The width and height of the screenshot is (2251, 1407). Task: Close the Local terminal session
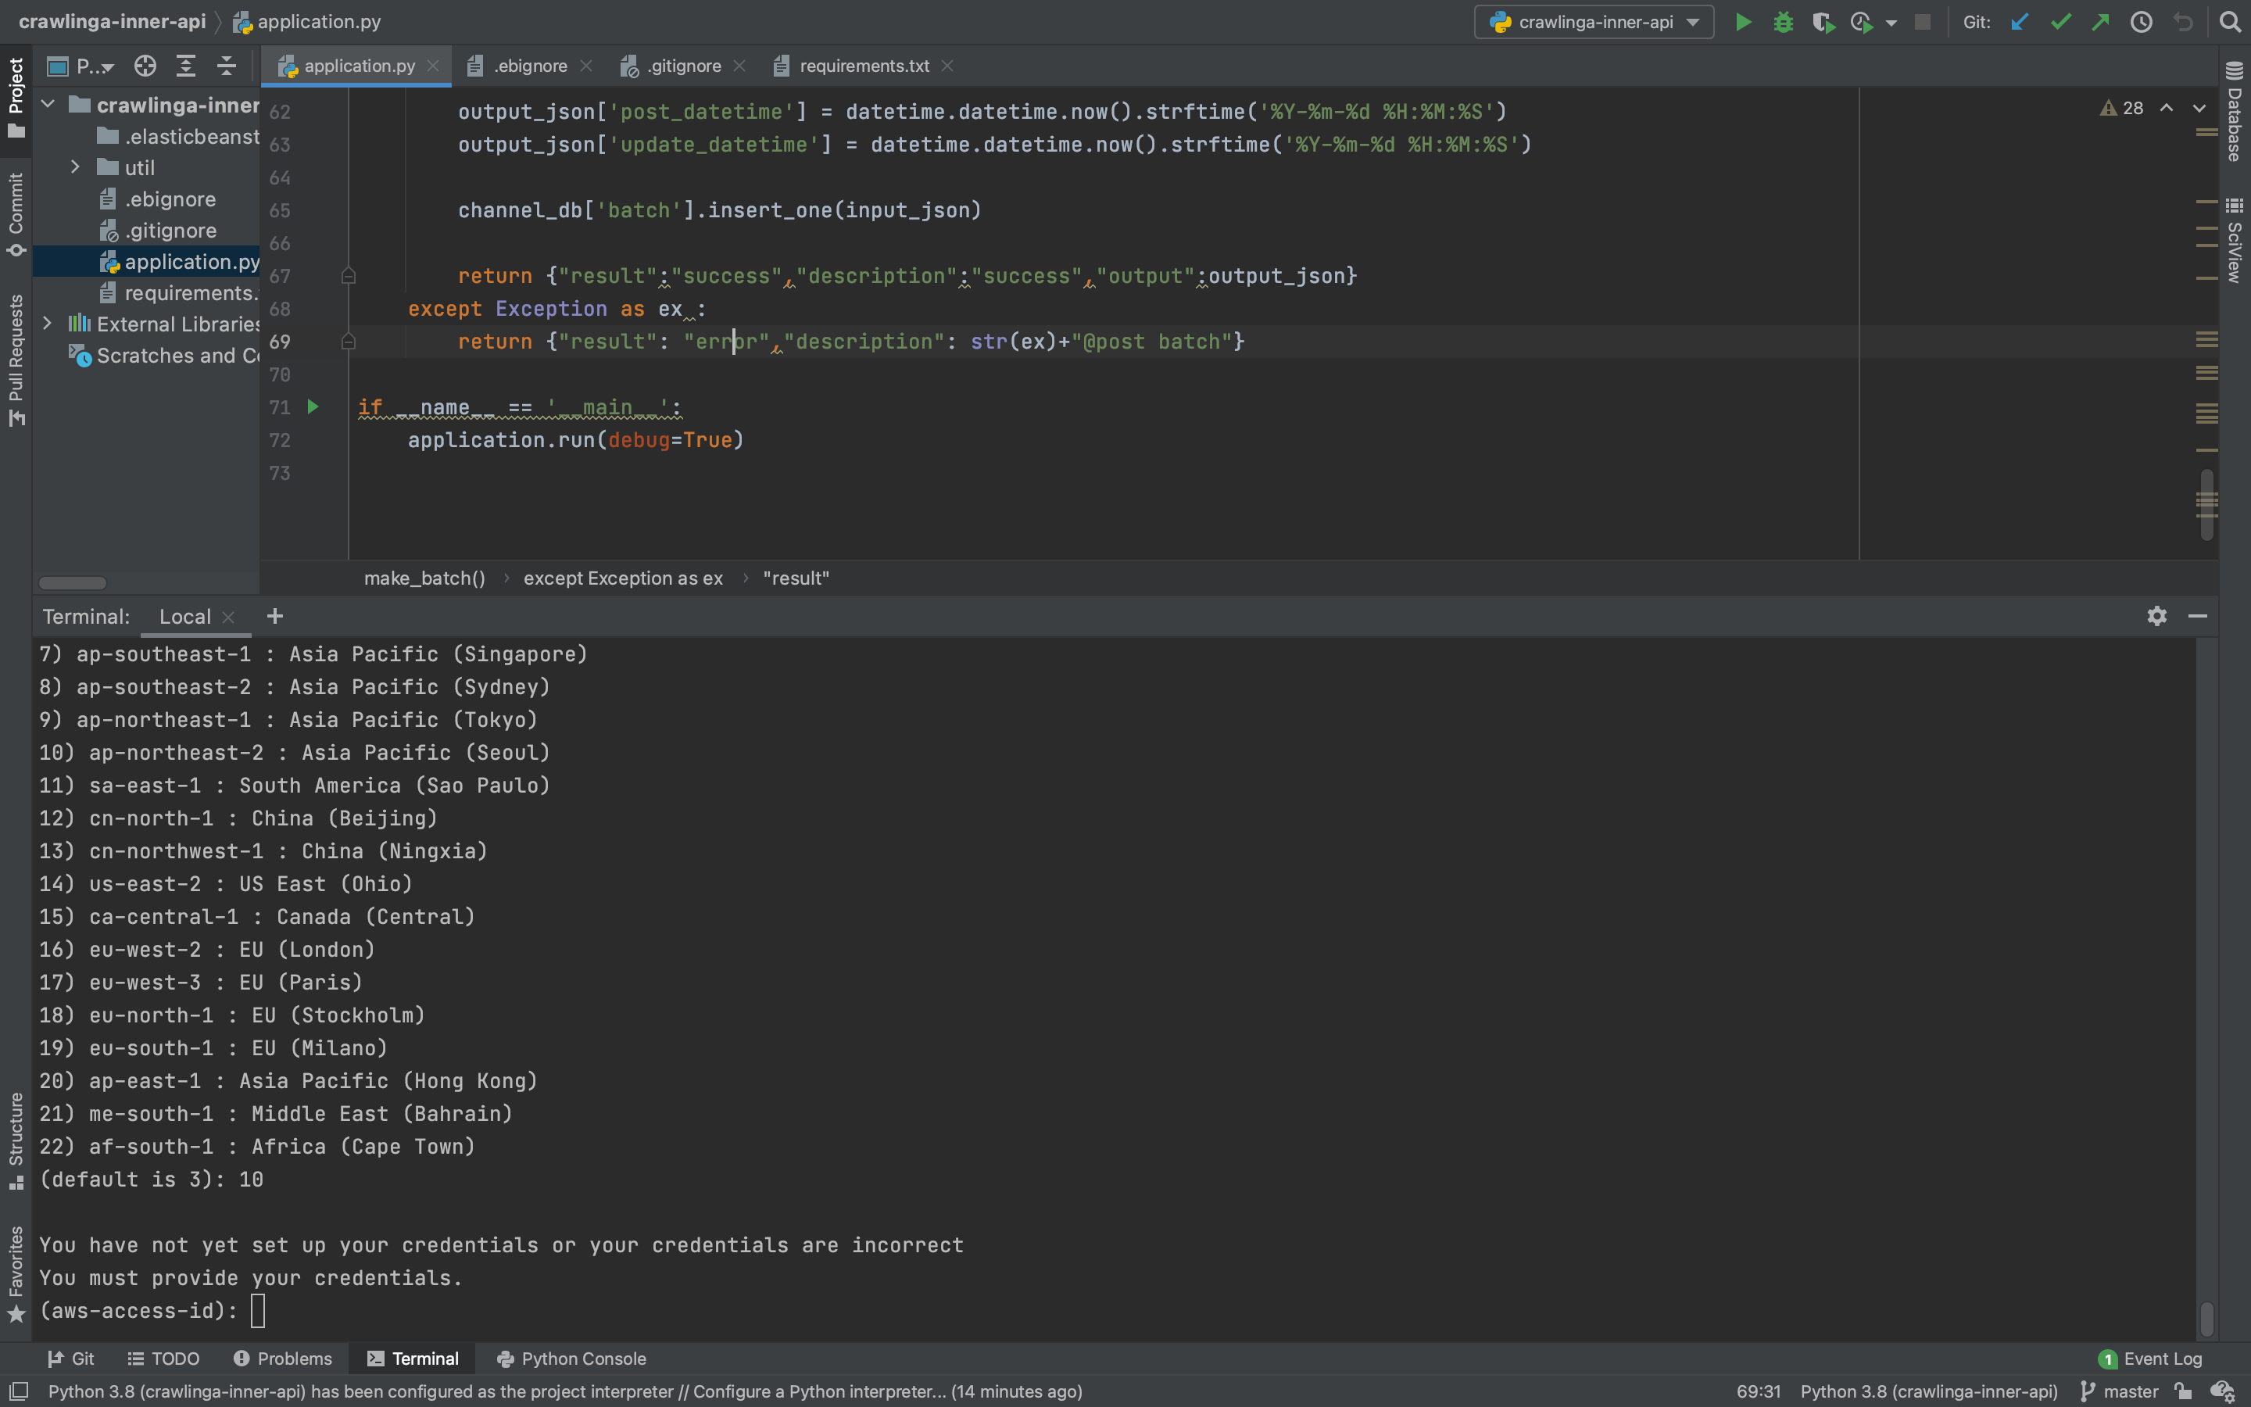pos(229,617)
